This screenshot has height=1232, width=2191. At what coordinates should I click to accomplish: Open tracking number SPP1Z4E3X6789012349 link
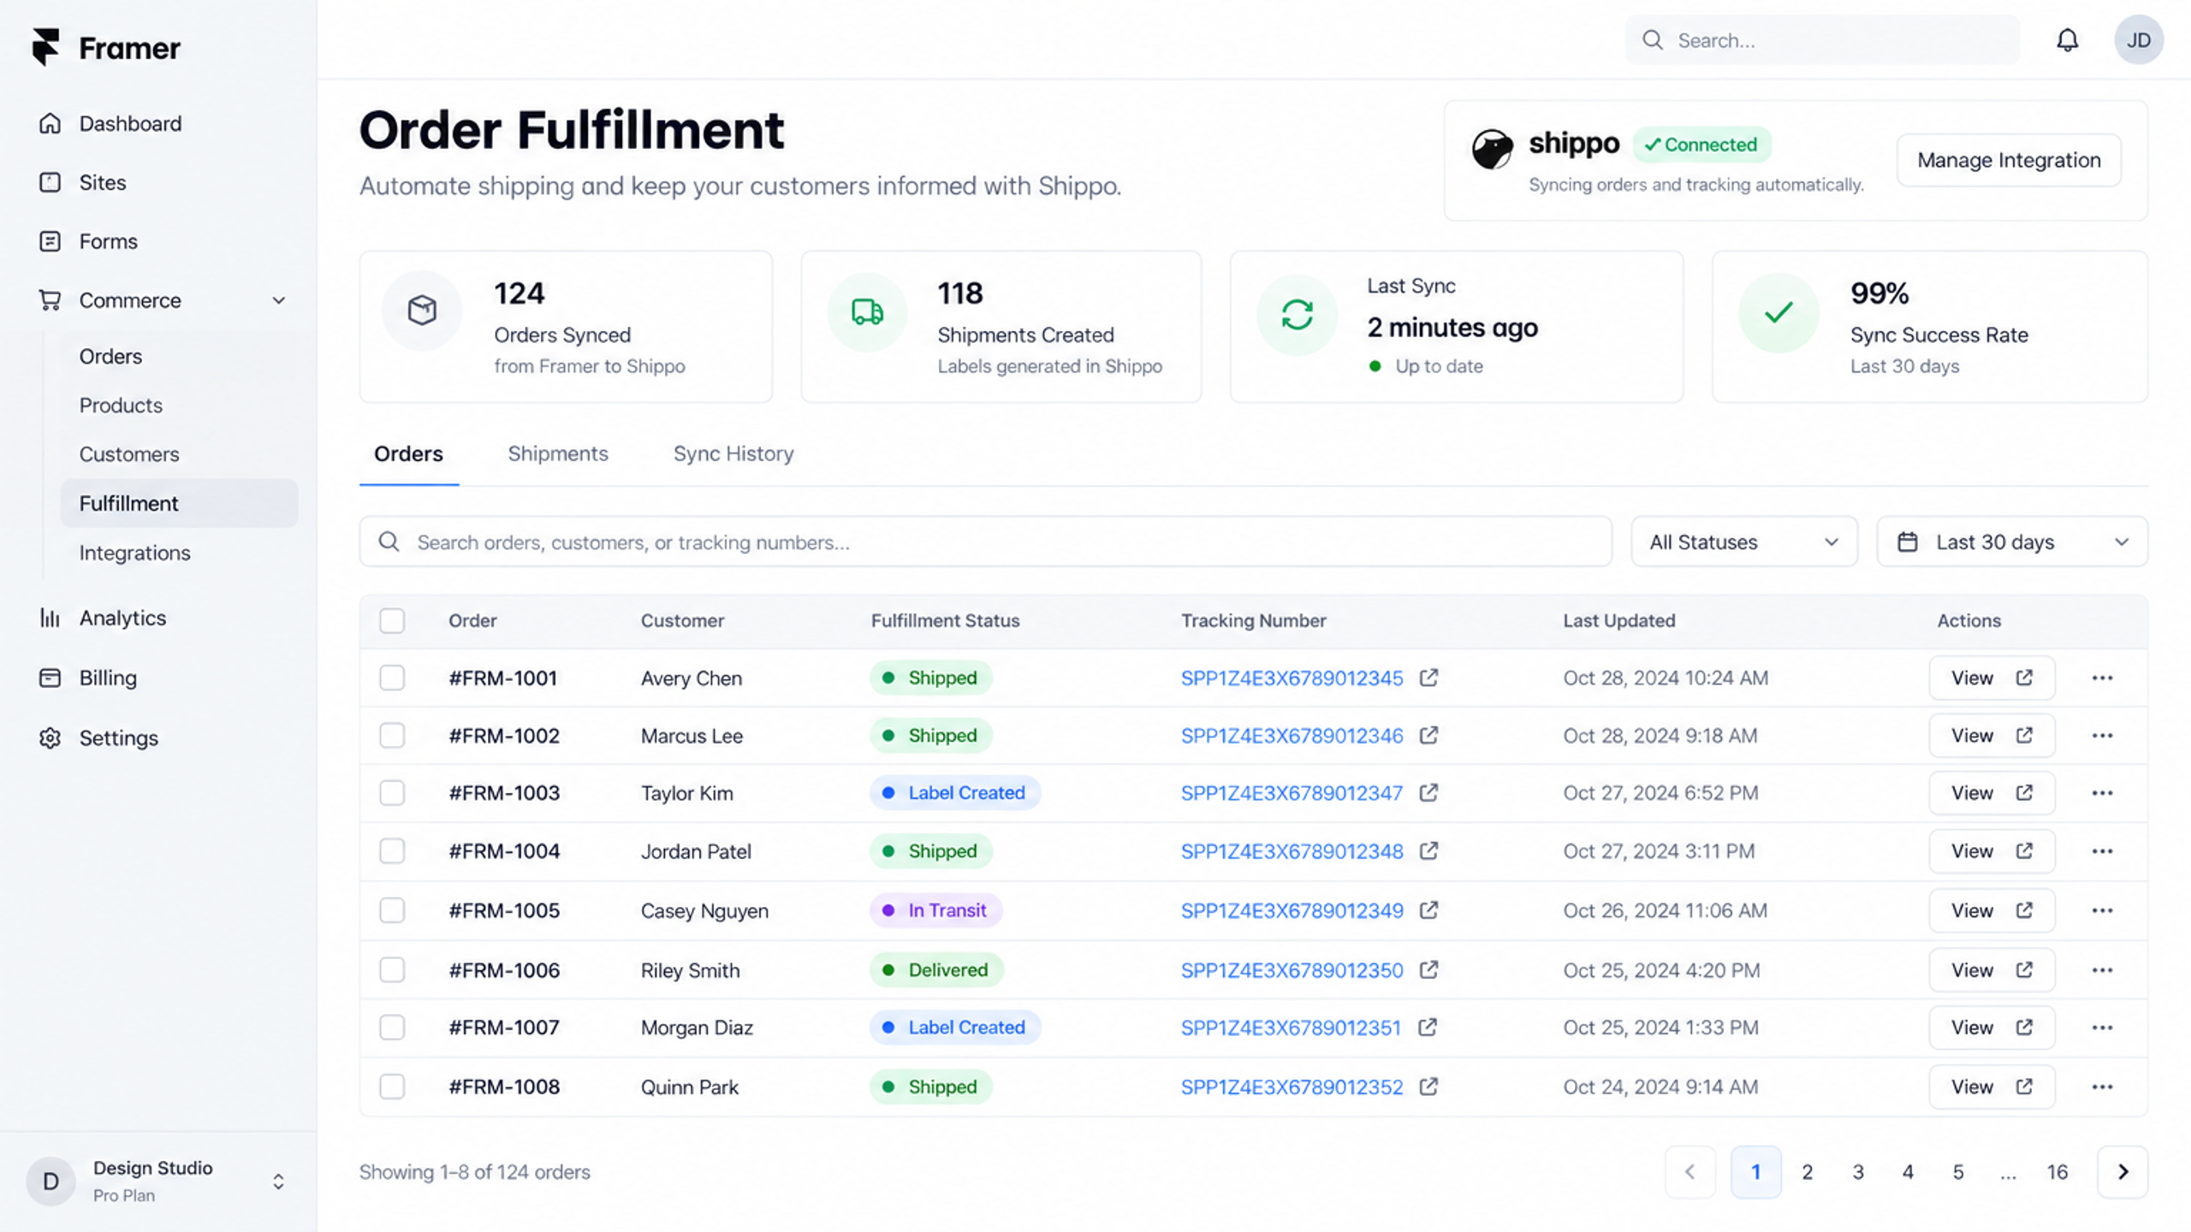point(1291,910)
